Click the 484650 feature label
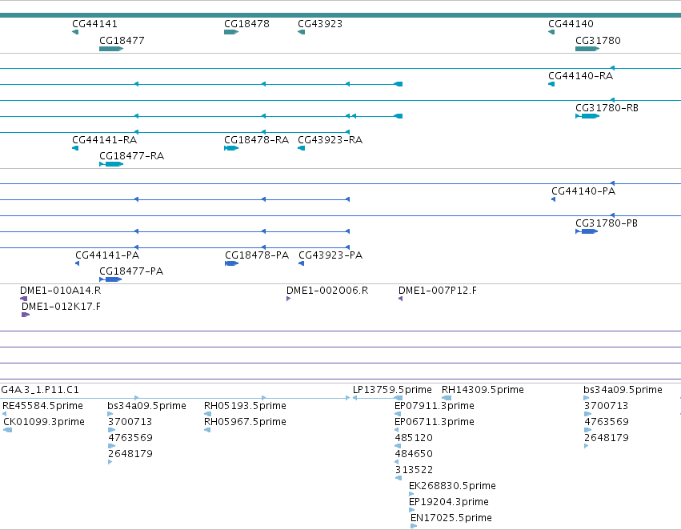Viewport: 681px width, 530px height. [x=414, y=454]
